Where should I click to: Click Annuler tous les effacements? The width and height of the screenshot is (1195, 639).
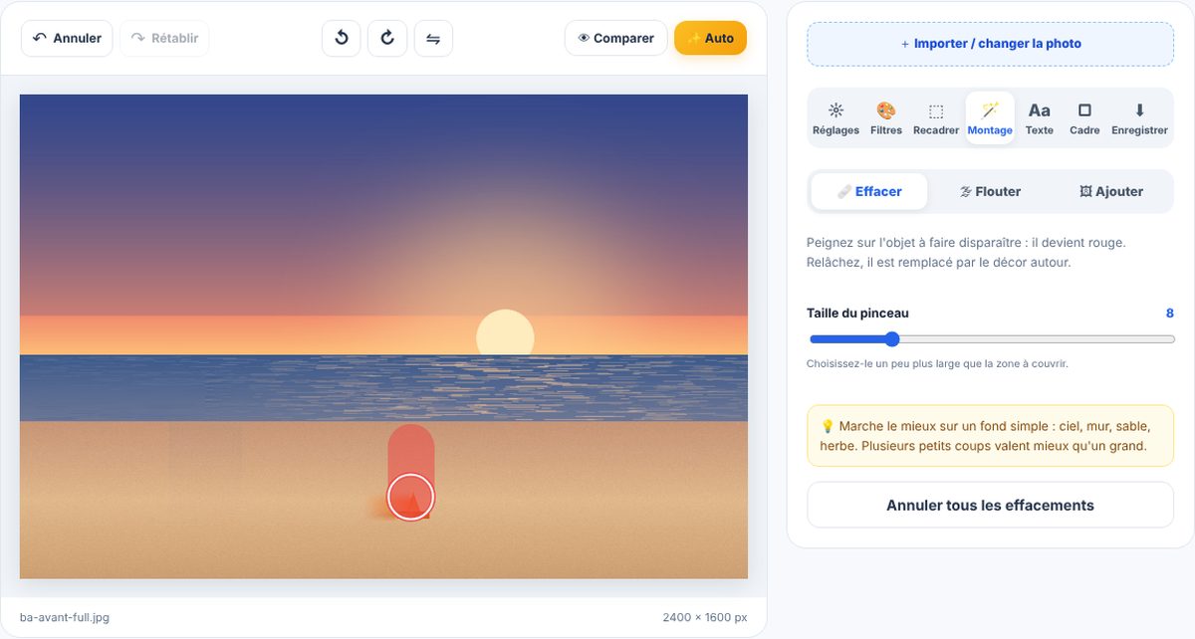tap(990, 505)
